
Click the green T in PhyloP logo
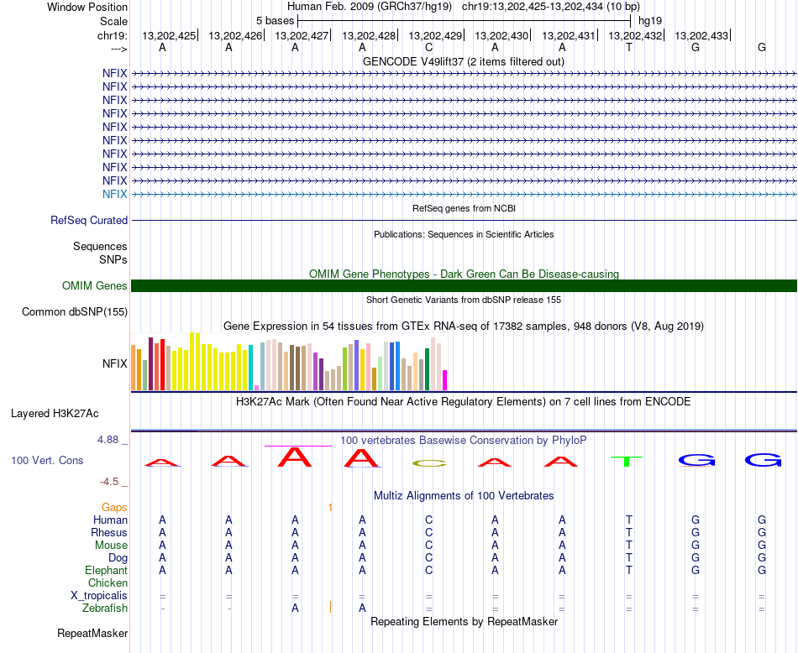pos(627,462)
